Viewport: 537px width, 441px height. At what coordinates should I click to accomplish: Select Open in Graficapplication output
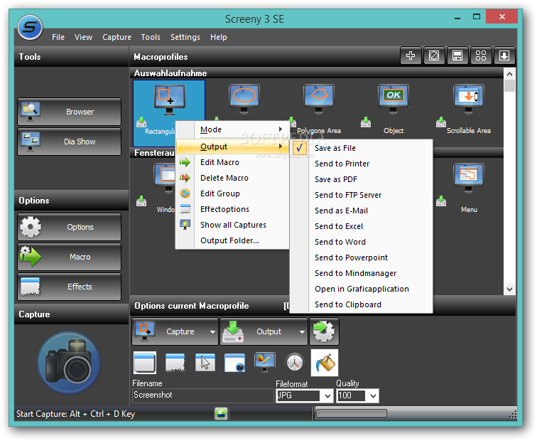pyautogui.click(x=362, y=289)
